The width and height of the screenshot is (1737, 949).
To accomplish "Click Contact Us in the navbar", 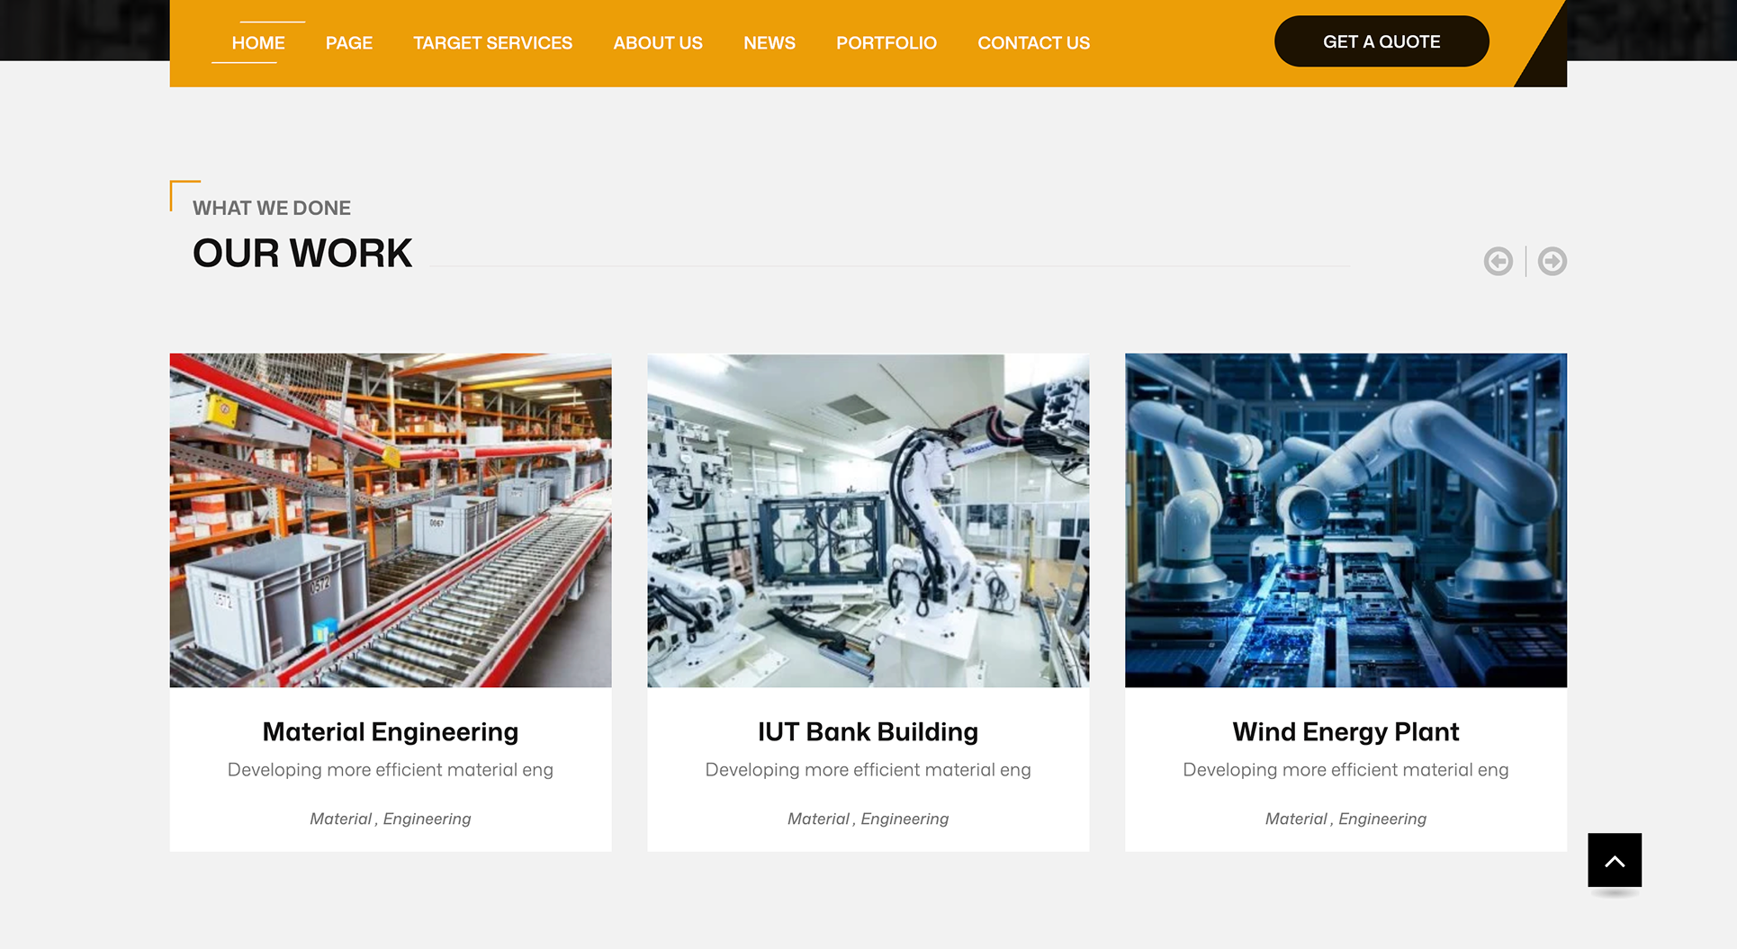I will point(1033,43).
